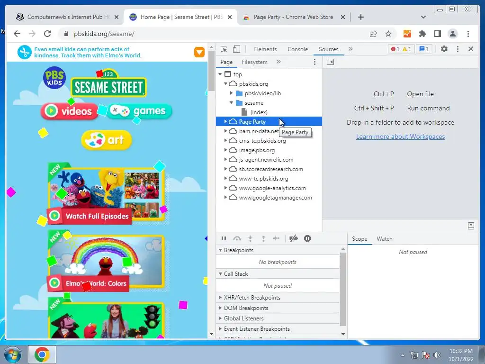The height and width of the screenshot is (364, 485).
Task: Click the Sesame Street games button
Action: [x=140, y=111]
